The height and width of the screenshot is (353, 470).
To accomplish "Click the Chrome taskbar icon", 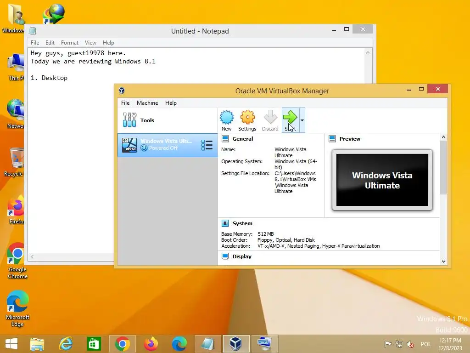I will (x=122, y=344).
